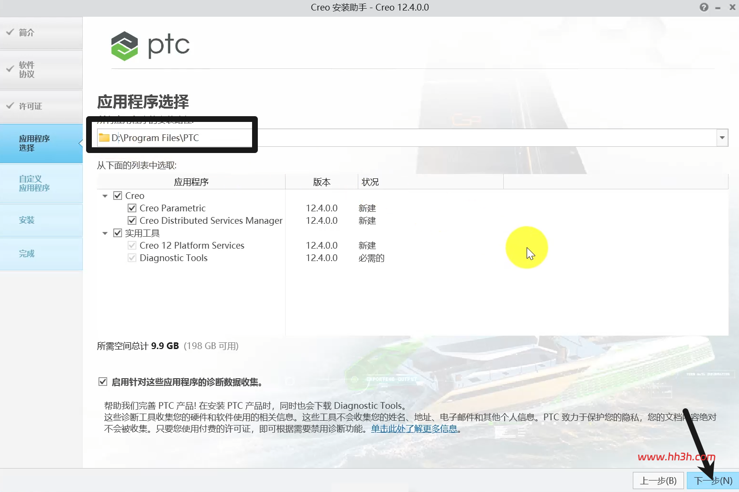Click the PTC logo
The height and width of the screenshot is (492, 739).
(x=150, y=46)
